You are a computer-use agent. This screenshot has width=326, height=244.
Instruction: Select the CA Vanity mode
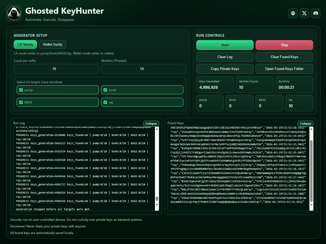(x=25, y=44)
